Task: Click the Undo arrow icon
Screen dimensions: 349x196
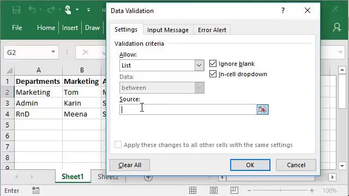Action: point(32,10)
